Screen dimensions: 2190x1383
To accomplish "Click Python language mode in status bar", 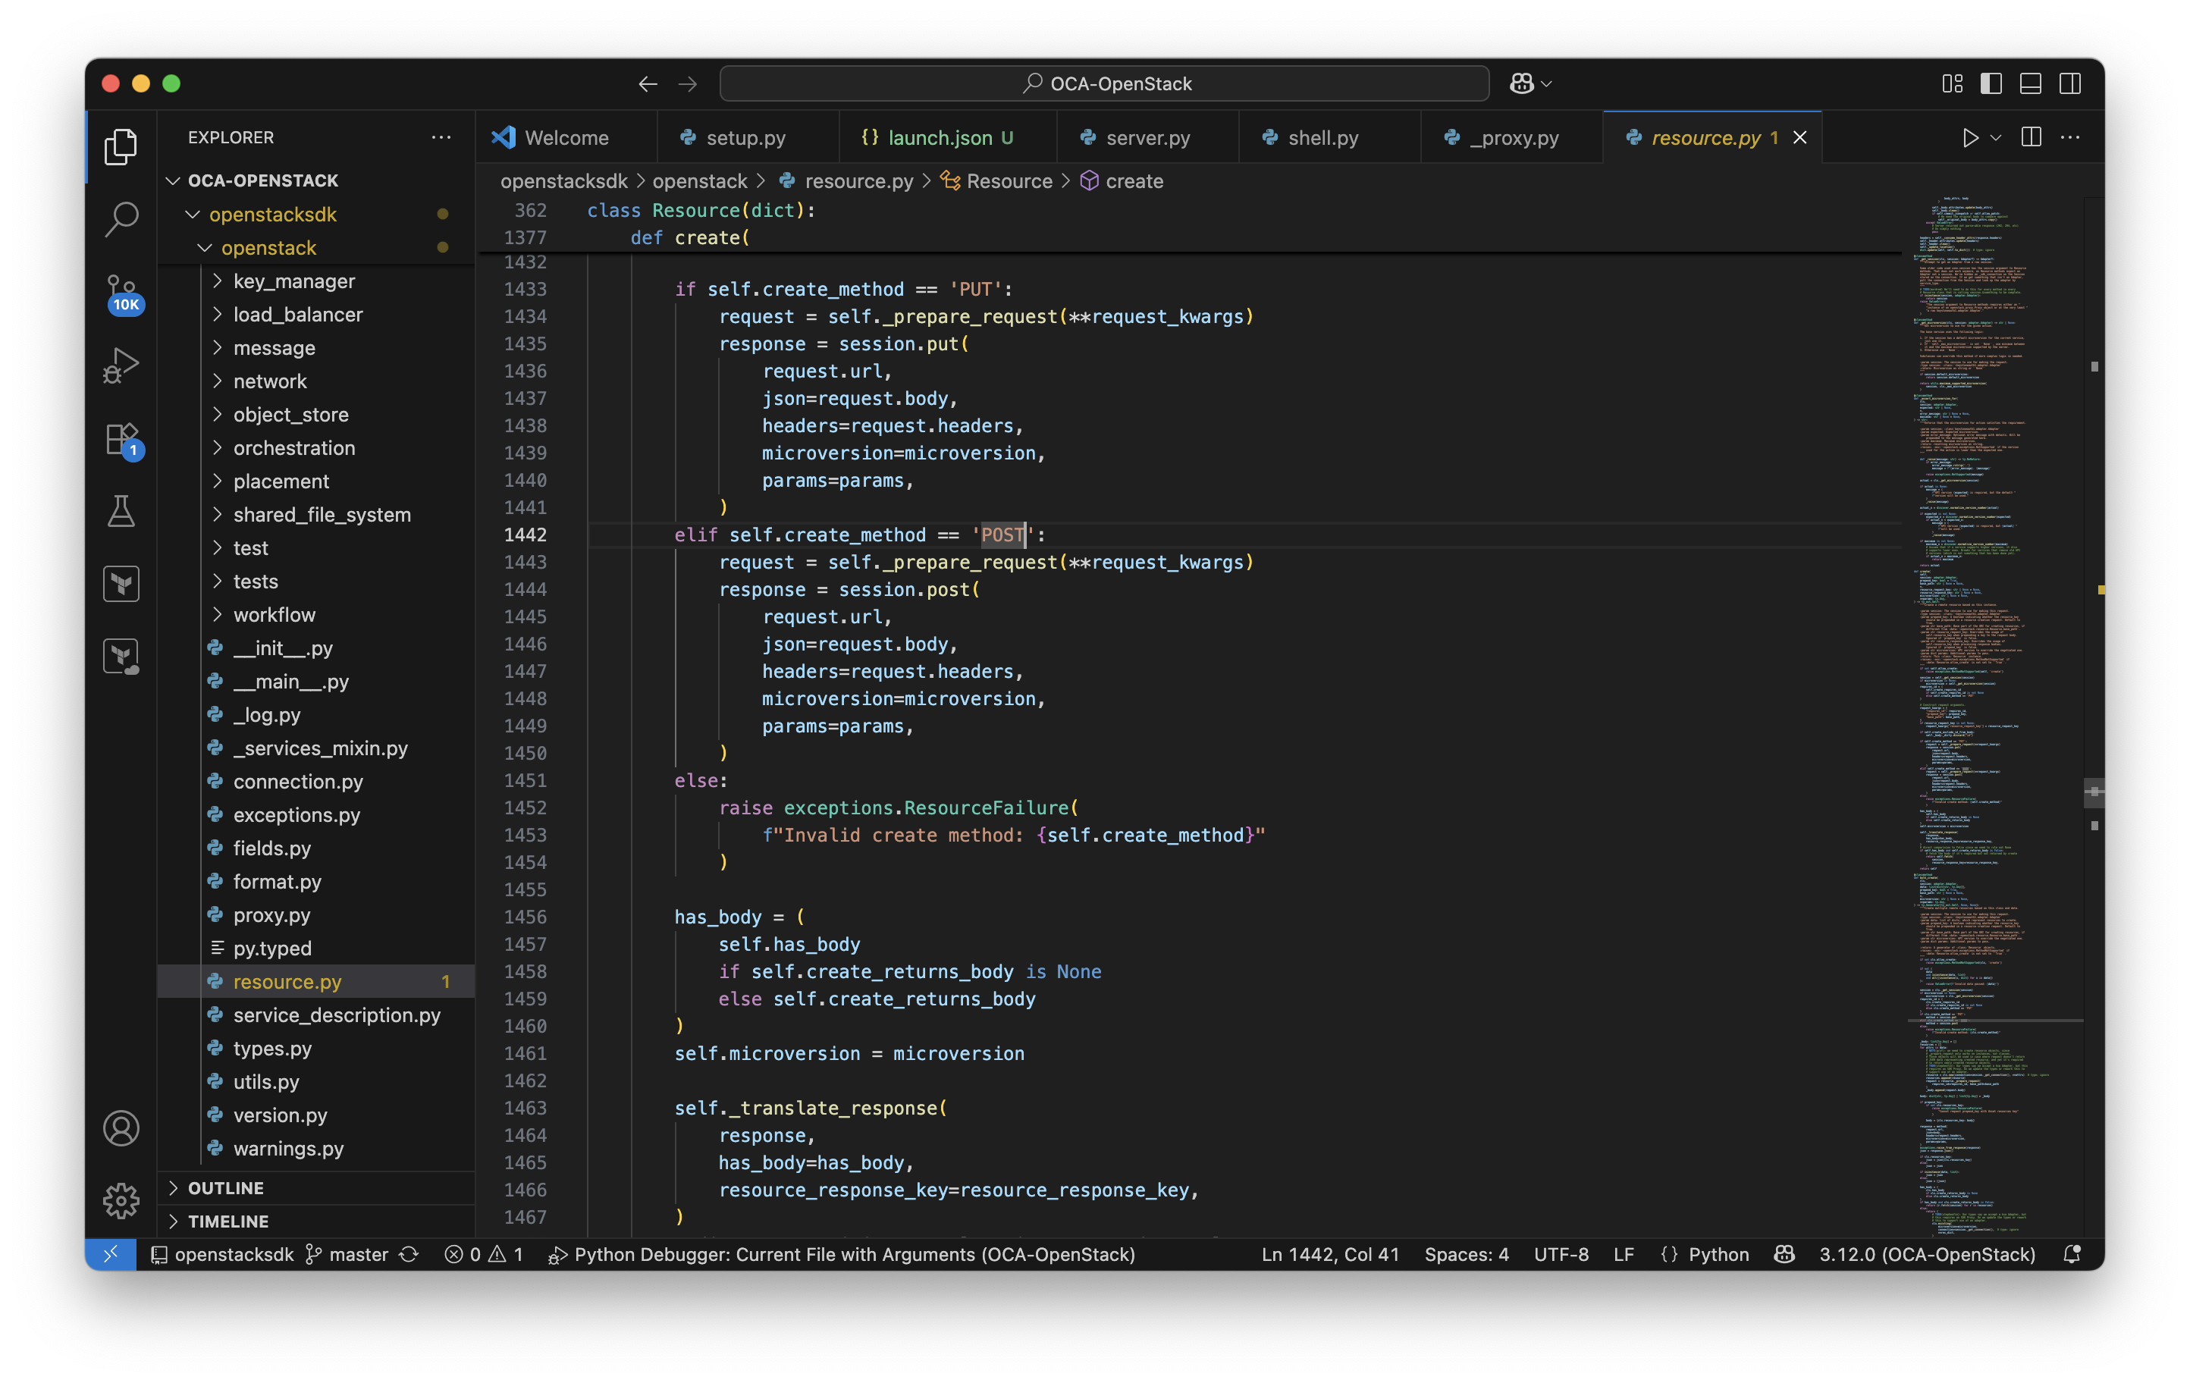I will point(1717,1254).
